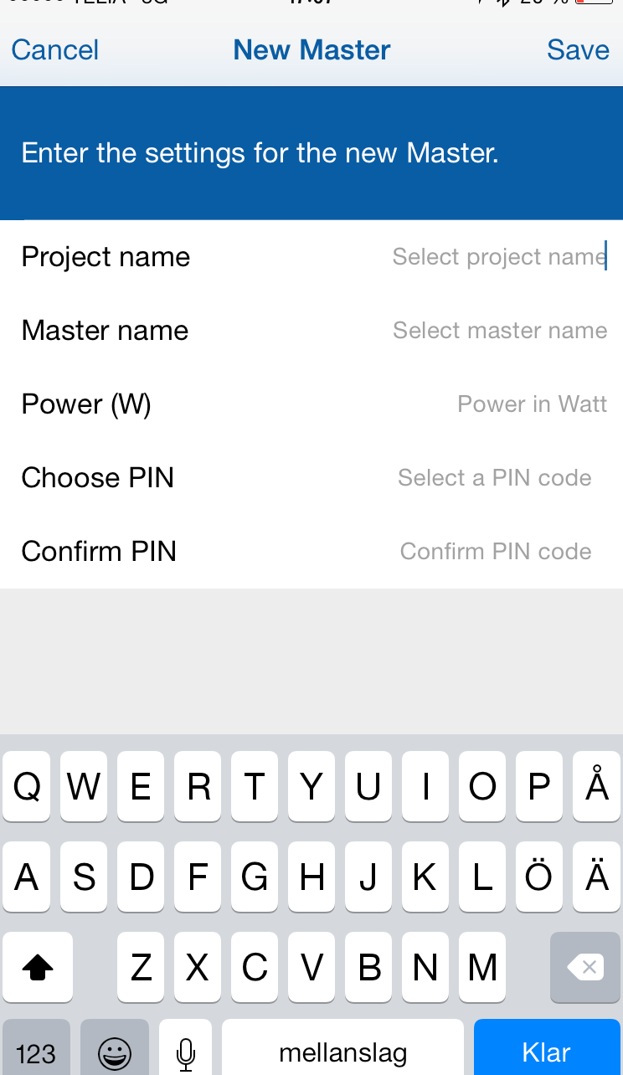The image size is (623, 1075).
Task: Select the Project name input field
Action: 311,256
